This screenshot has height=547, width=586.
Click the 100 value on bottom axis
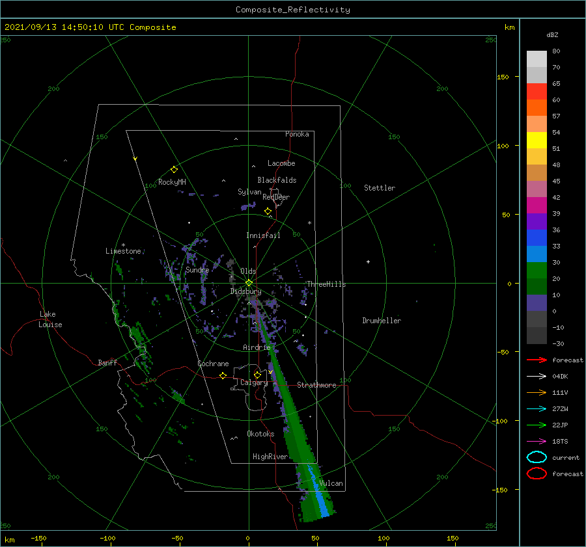click(x=384, y=538)
